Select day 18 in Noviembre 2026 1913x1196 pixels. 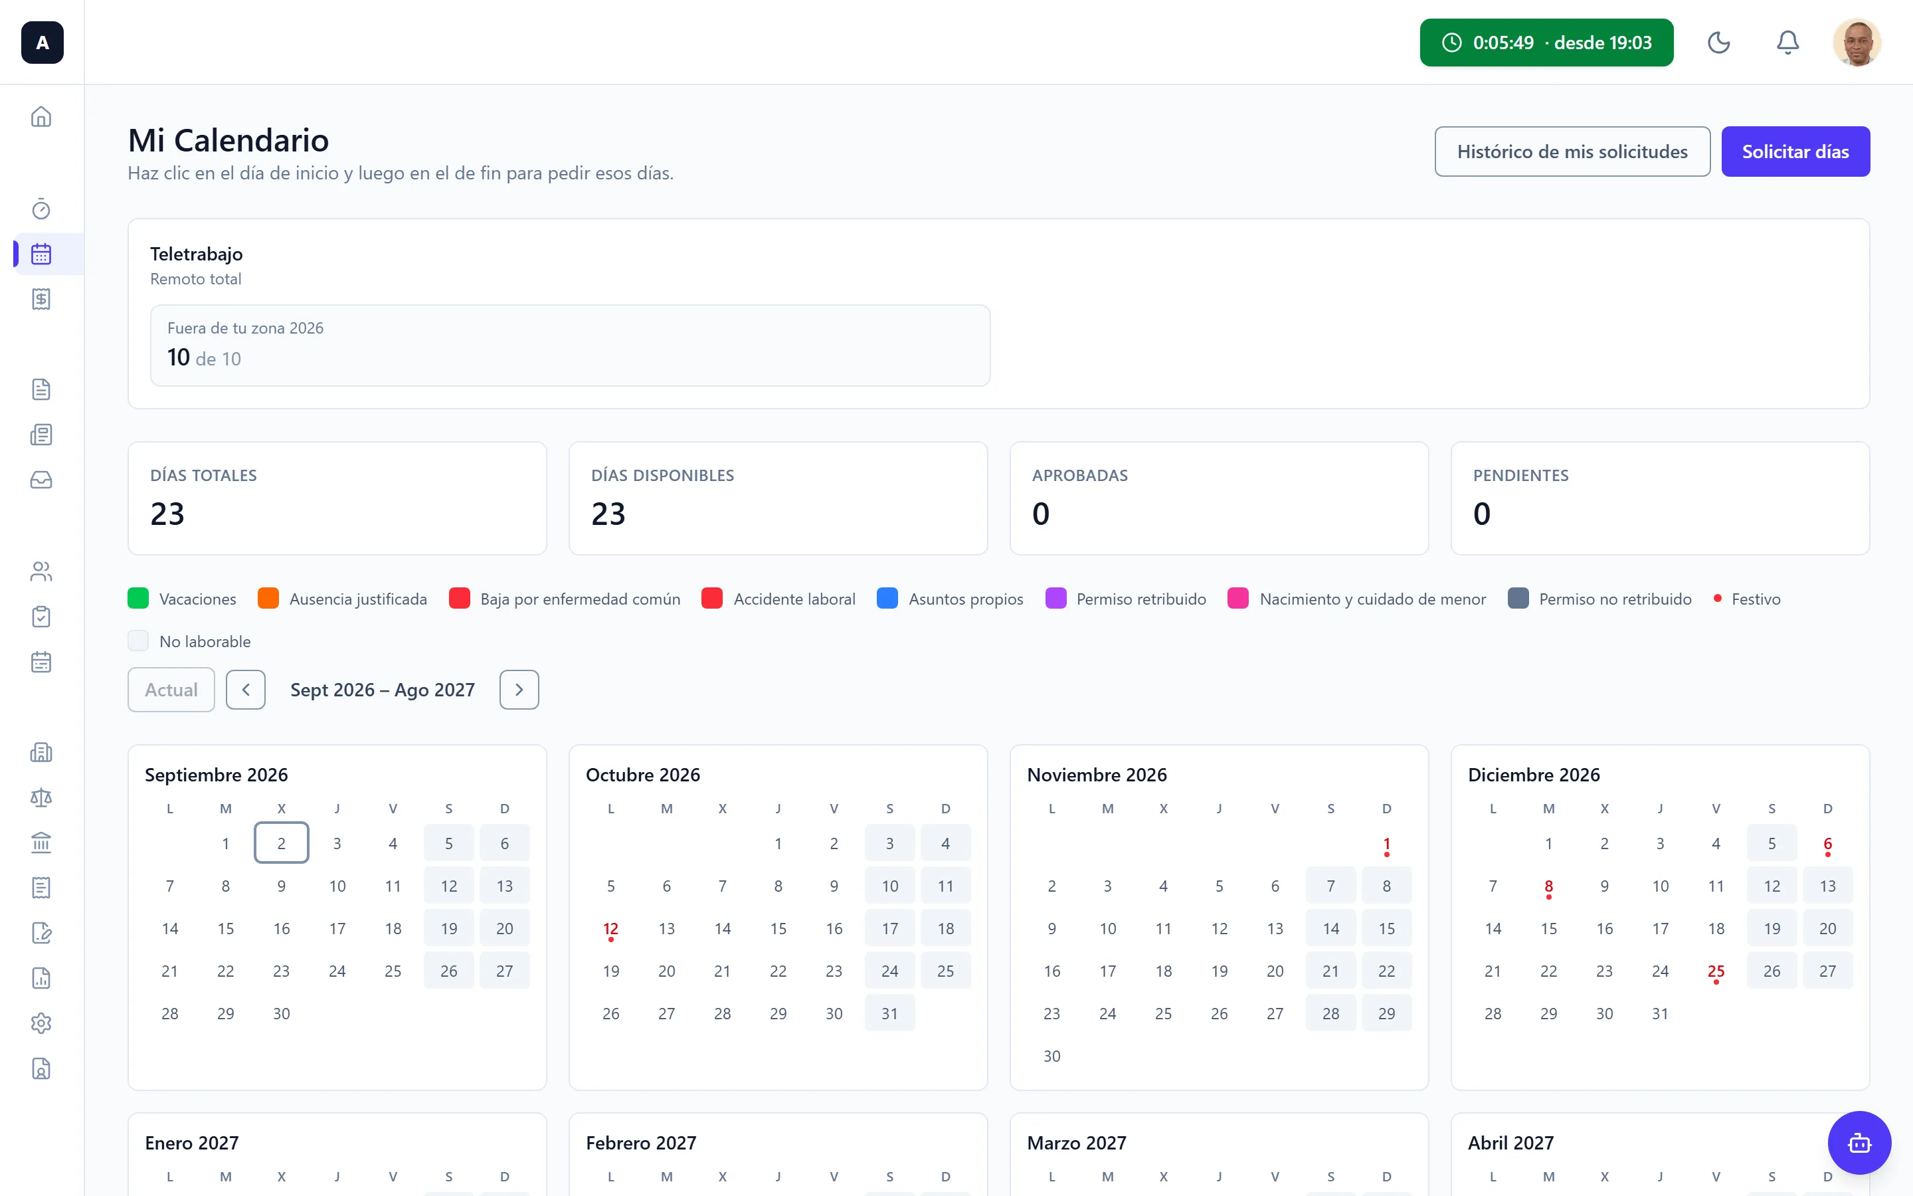[x=1164, y=971]
